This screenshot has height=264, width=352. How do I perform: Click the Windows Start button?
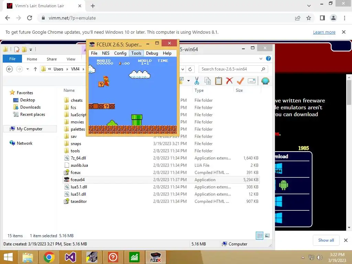(x=8, y=257)
